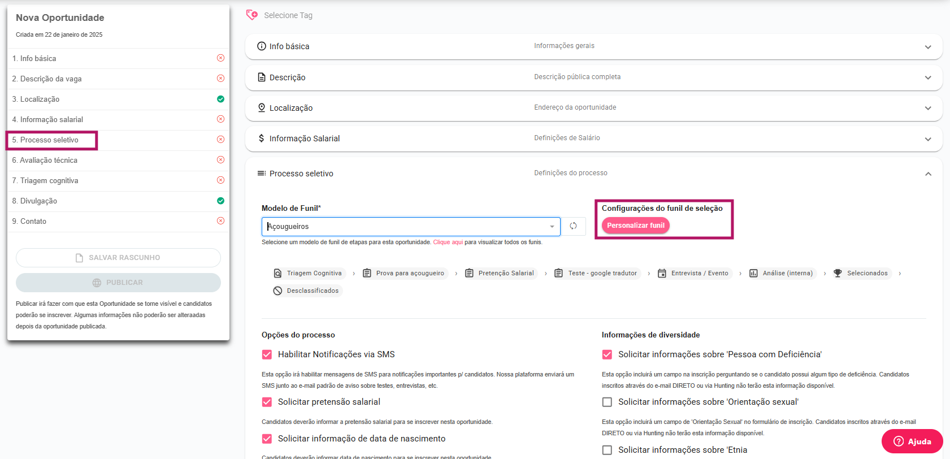Open the Modelo de Funil dropdown
The width and height of the screenshot is (950, 459).
(x=552, y=227)
